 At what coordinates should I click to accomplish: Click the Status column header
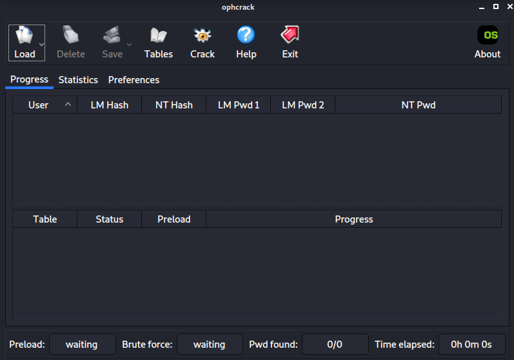(x=109, y=219)
